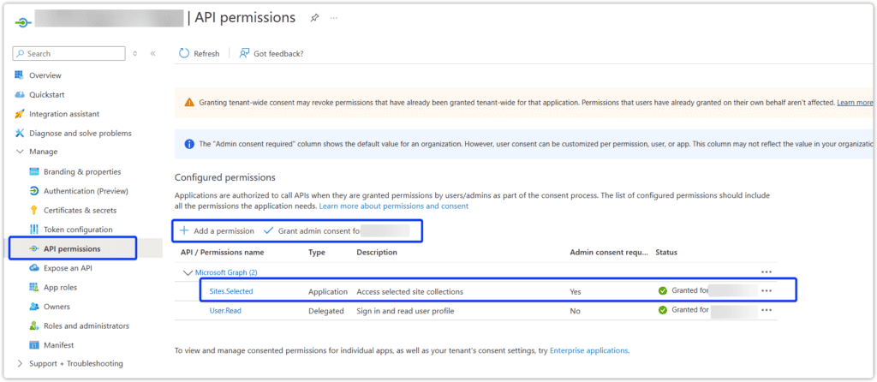The width and height of the screenshot is (877, 382).
Task: Open the Enterprise applications link
Action: pyautogui.click(x=588, y=350)
